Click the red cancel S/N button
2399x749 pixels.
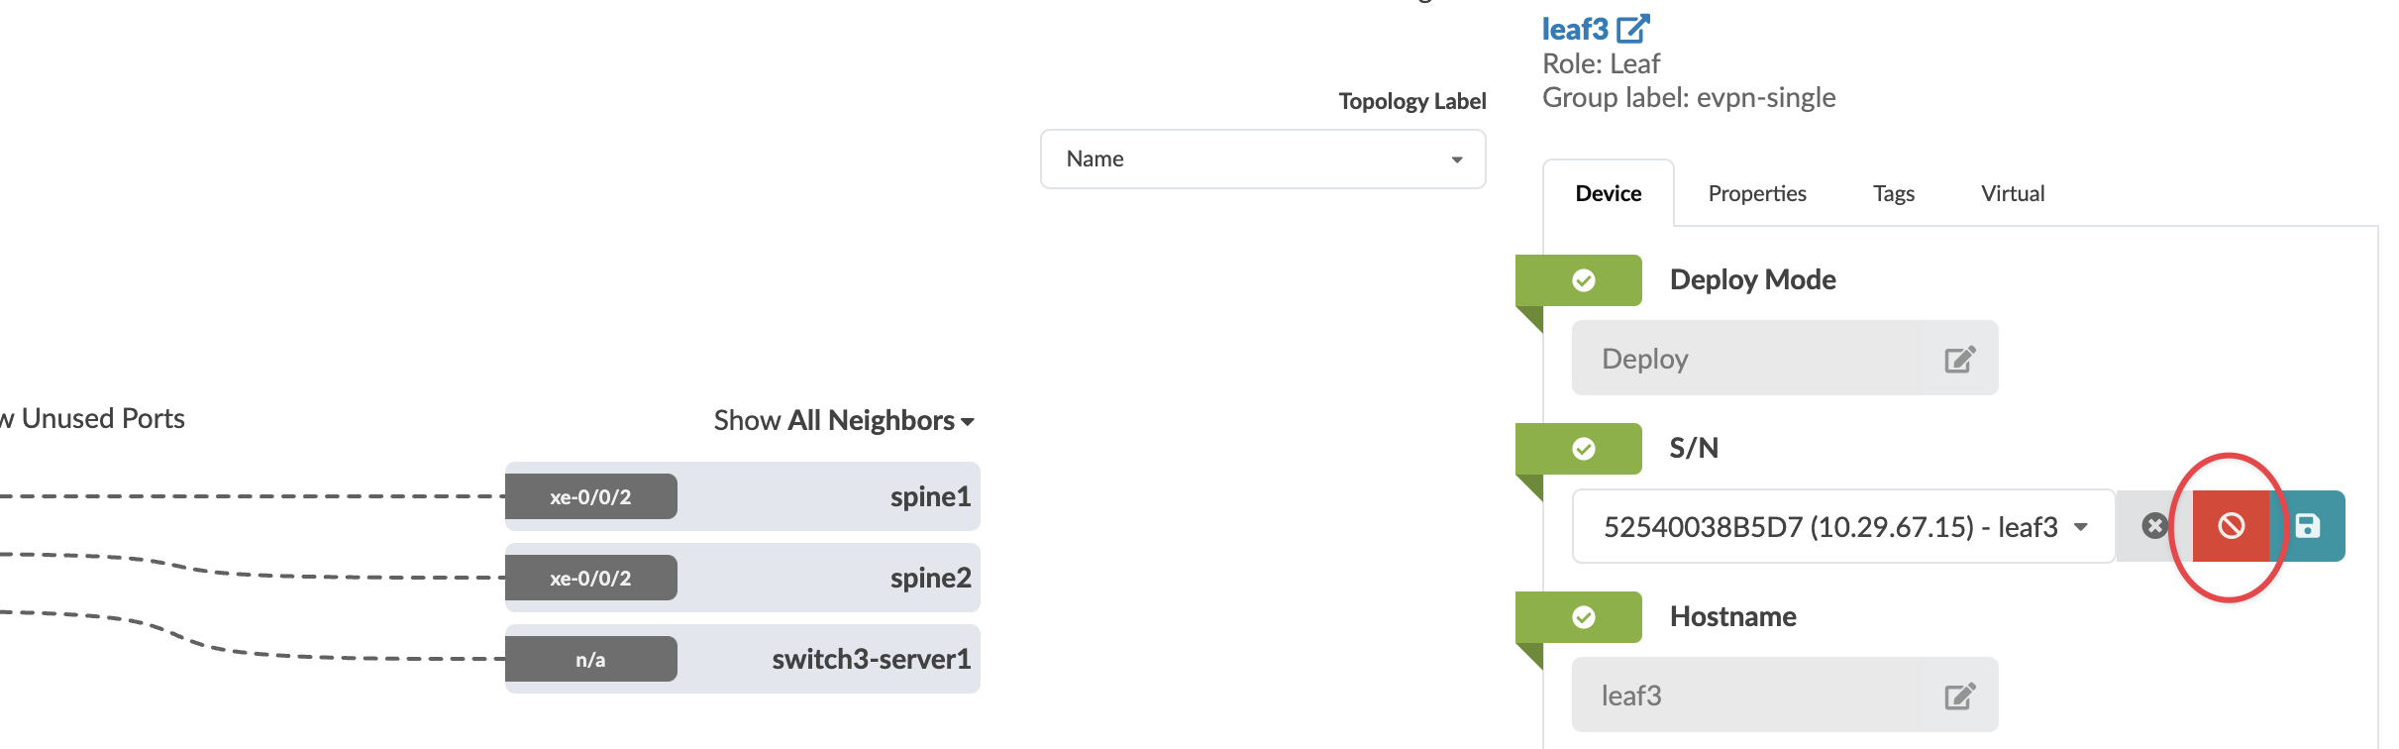[2231, 526]
